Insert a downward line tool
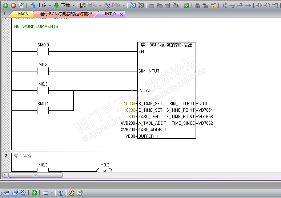 click(x=232, y=6)
